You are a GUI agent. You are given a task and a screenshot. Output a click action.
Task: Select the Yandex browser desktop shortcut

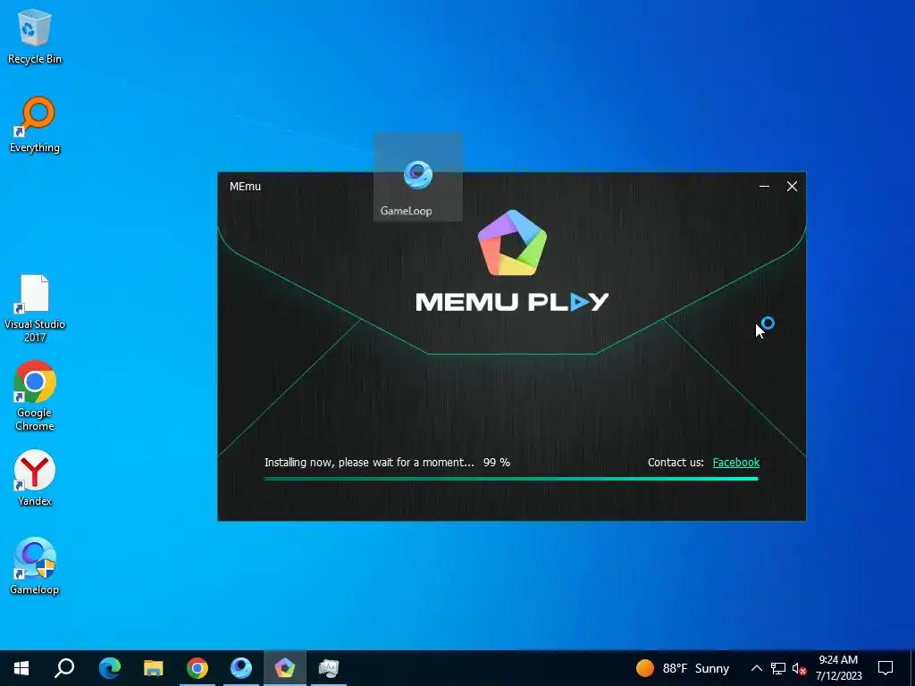(35, 478)
